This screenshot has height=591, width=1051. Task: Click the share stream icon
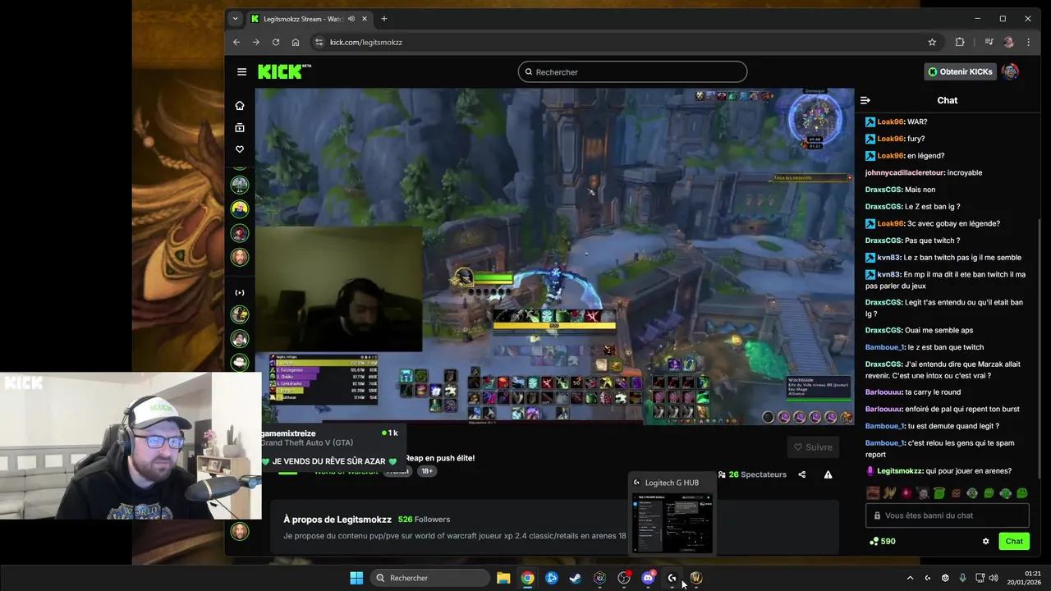point(802,474)
